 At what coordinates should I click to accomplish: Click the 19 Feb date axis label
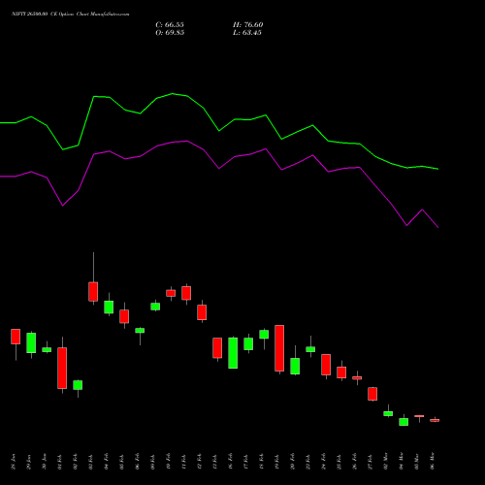tap(277, 462)
